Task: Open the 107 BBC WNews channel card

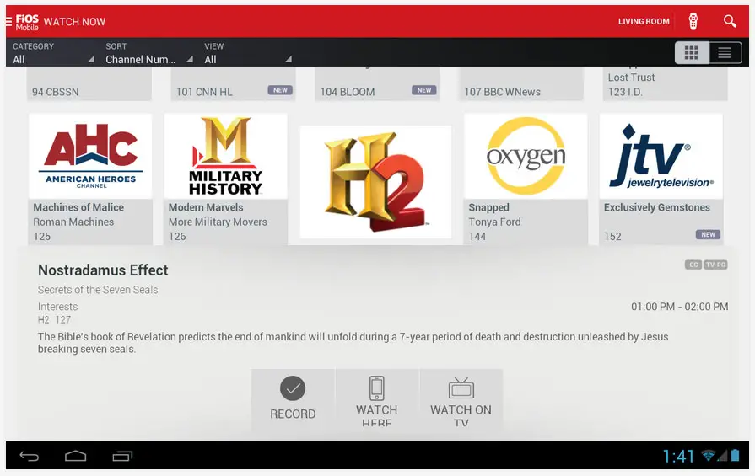Action: pos(521,84)
